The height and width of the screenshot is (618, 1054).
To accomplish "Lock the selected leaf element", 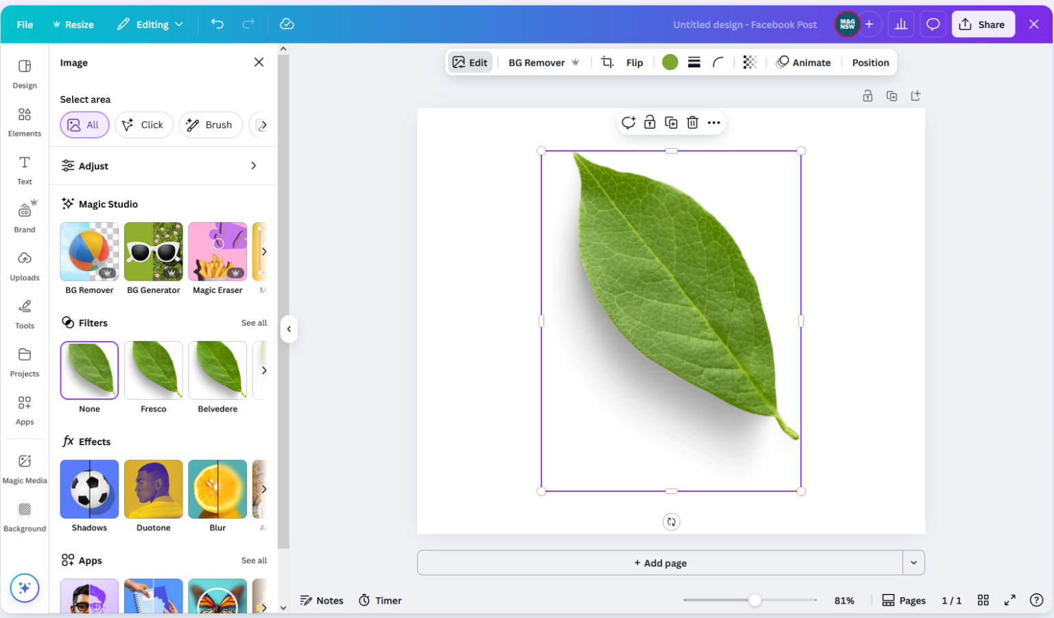I will 650,122.
